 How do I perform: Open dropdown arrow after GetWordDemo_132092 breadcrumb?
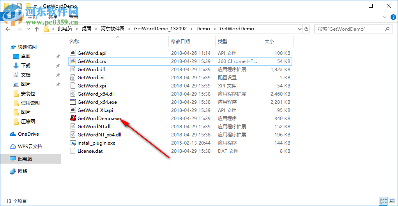pyautogui.click(x=191, y=29)
